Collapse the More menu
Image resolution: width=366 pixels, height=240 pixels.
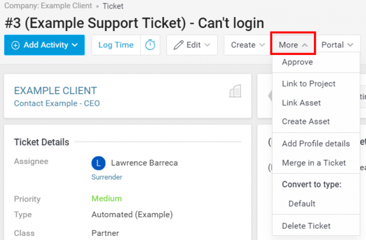pyautogui.click(x=293, y=45)
